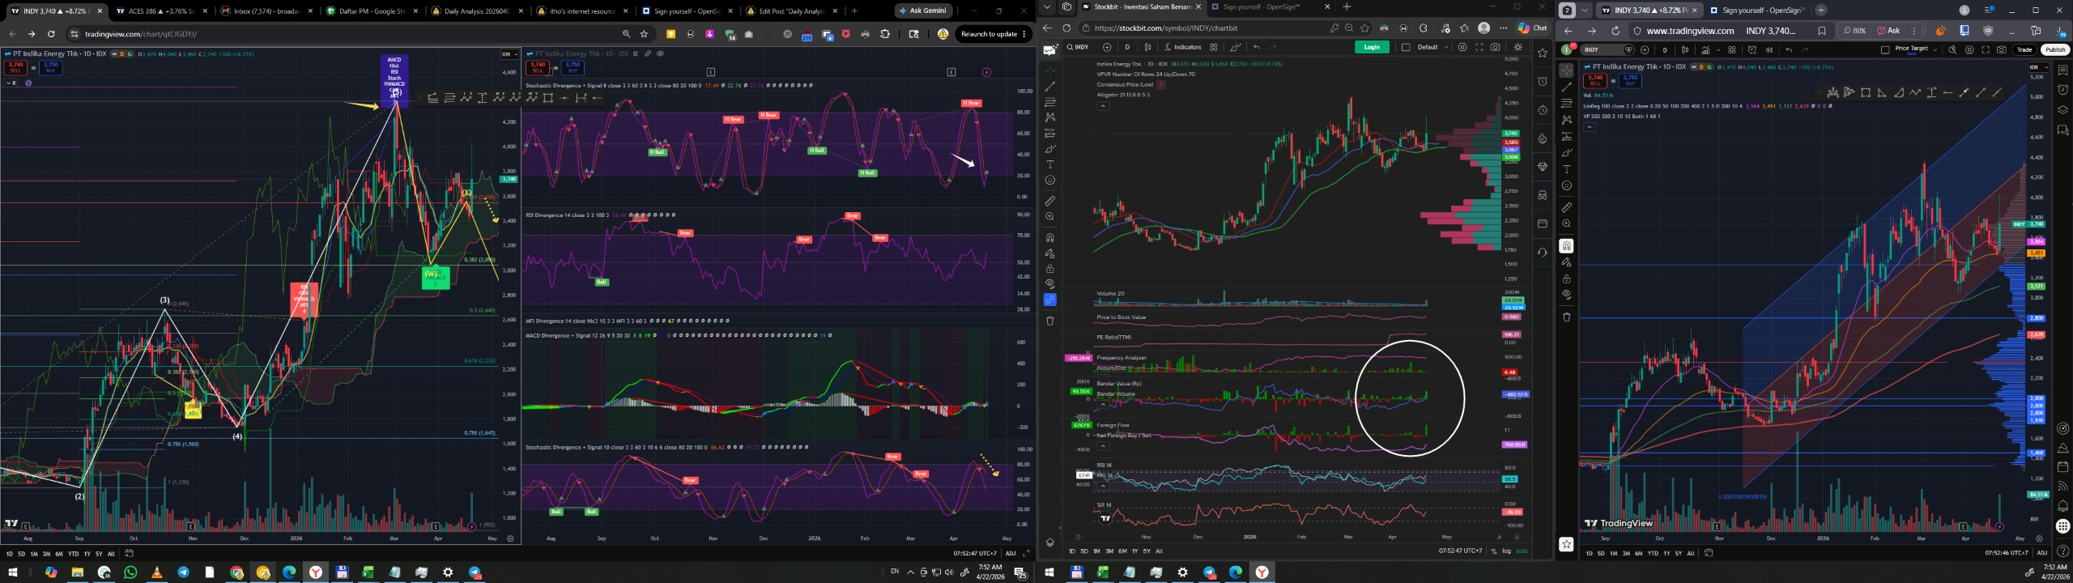
Task: Select the trash Remove objects tool in Stockbit
Action: point(1050,321)
